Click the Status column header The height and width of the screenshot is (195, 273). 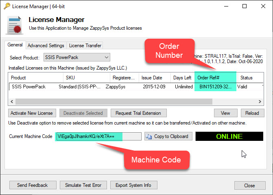click(250, 77)
